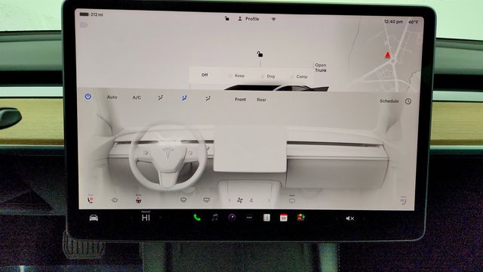Tap the 212 mi battery range indicator
The height and width of the screenshot is (272, 483).
(x=91, y=14)
